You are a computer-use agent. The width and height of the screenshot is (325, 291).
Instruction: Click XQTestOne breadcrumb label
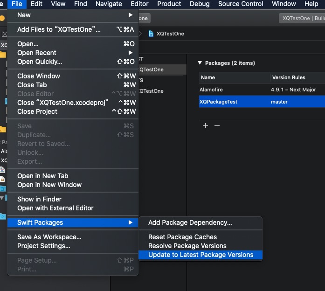[170, 34]
